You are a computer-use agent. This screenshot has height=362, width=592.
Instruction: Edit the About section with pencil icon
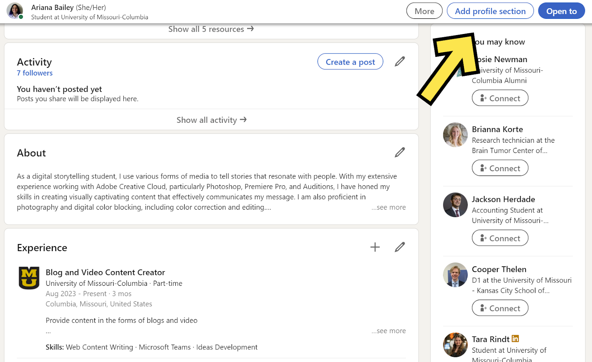pyautogui.click(x=400, y=152)
